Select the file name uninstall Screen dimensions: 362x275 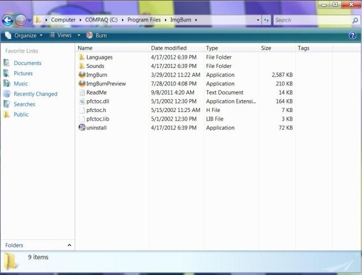coord(96,128)
